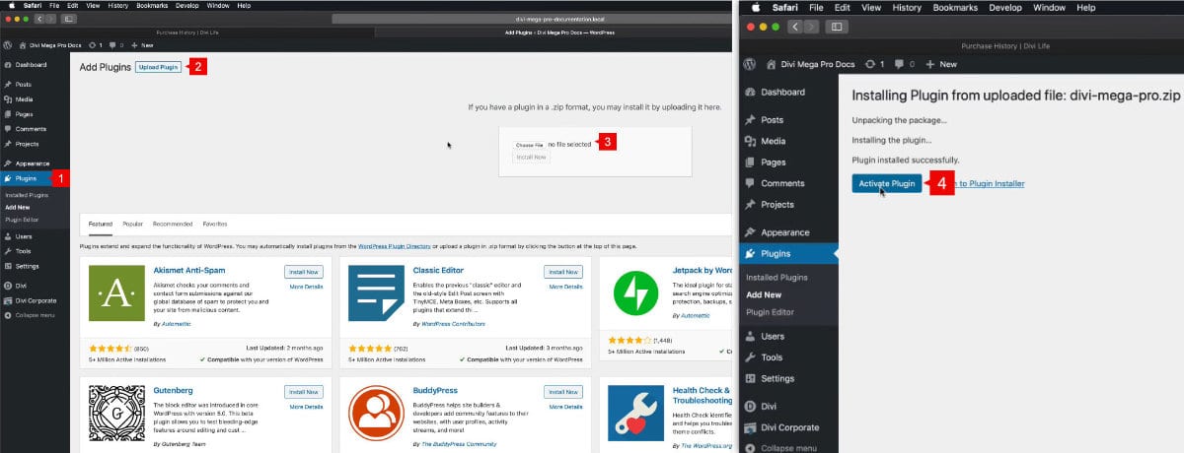The width and height of the screenshot is (1184, 453).
Task: Click the green Jetpack lightning icon
Action: pyautogui.click(x=634, y=292)
